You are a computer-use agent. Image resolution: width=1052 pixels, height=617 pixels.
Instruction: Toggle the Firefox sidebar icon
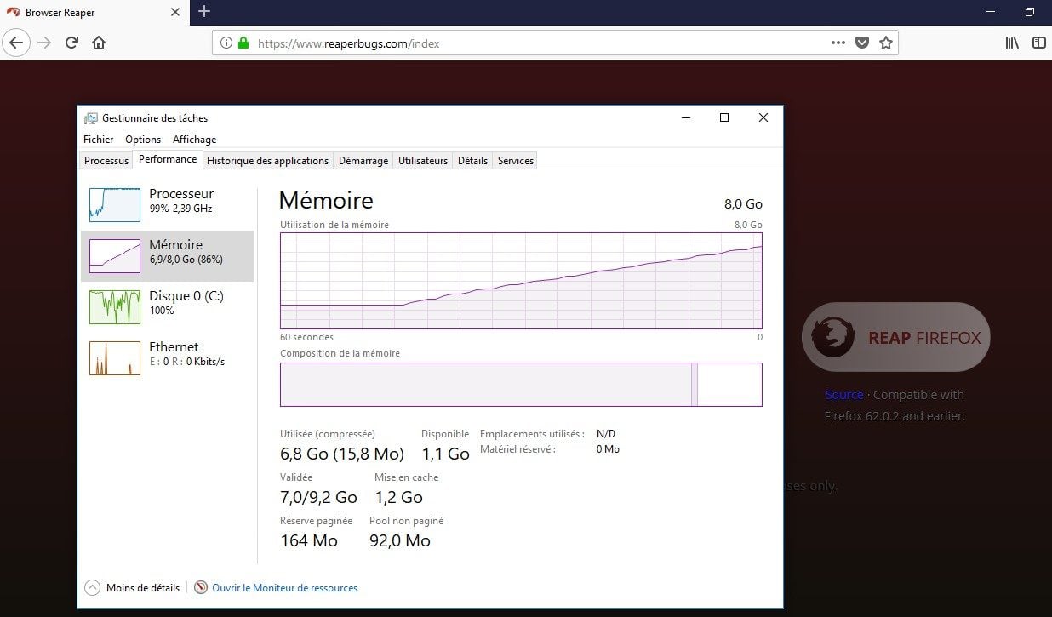pos(1039,43)
